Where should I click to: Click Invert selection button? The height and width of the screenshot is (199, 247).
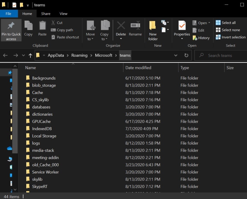tap(230, 37)
